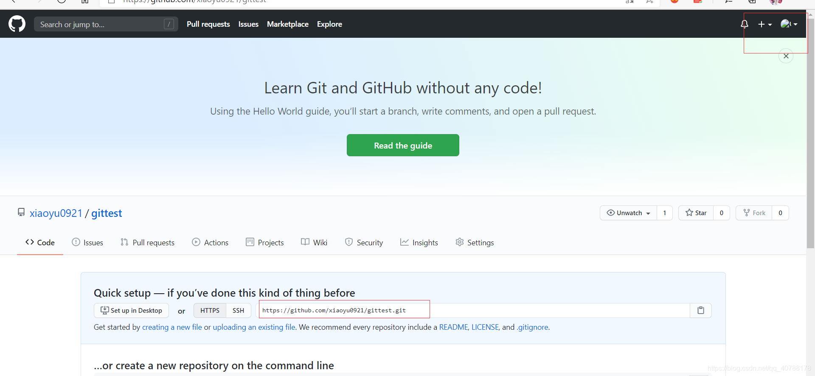This screenshot has width=815, height=376.
Task: Click the GitHub Octocat logo
Action: tap(17, 24)
